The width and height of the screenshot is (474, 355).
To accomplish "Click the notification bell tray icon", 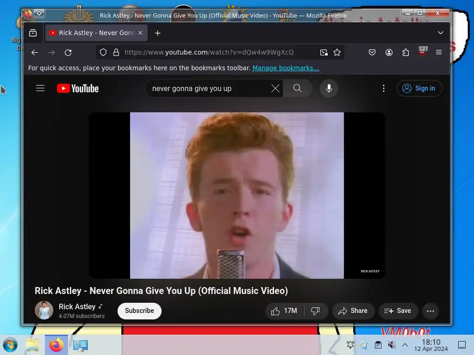I will [x=350, y=345].
